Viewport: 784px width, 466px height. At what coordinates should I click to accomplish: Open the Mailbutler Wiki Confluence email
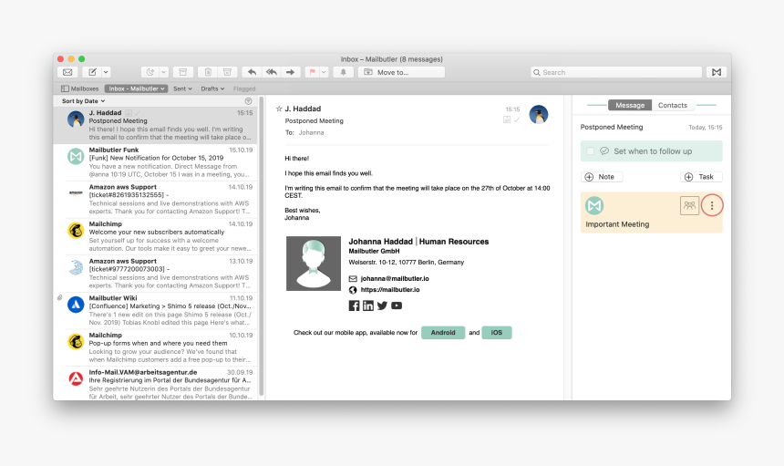pos(156,310)
